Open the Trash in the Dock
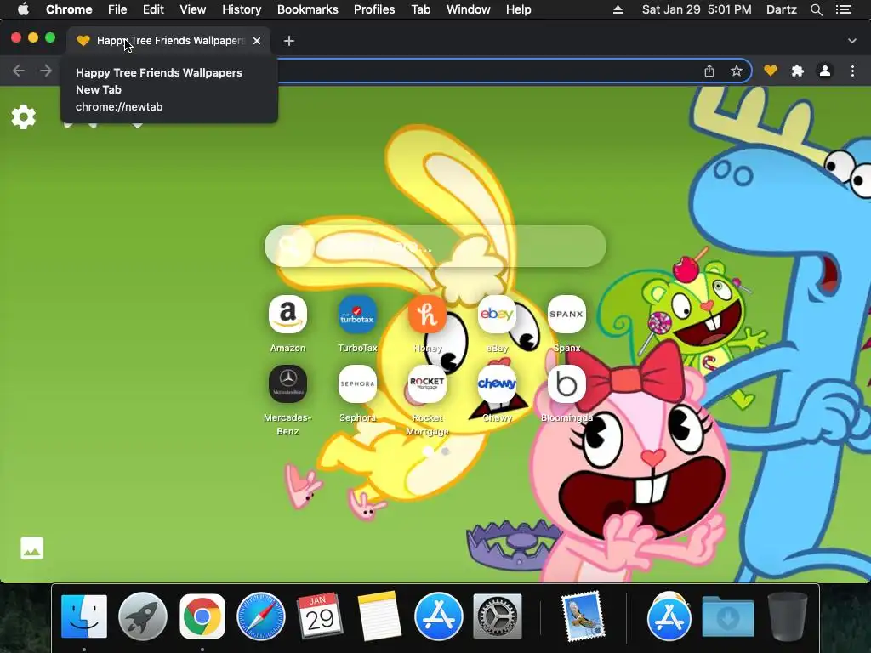 pyautogui.click(x=787, y=616)
